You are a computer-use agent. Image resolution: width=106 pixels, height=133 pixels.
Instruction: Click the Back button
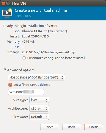(72, 127)
